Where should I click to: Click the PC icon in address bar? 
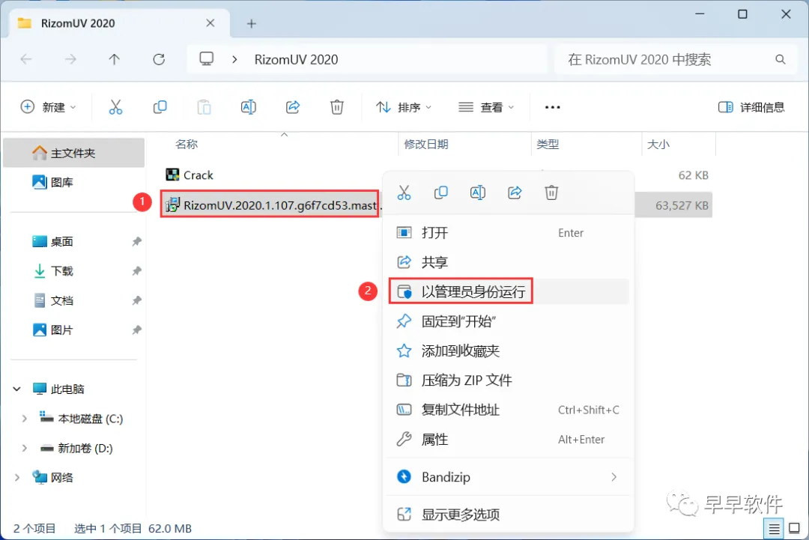[207, 59]
